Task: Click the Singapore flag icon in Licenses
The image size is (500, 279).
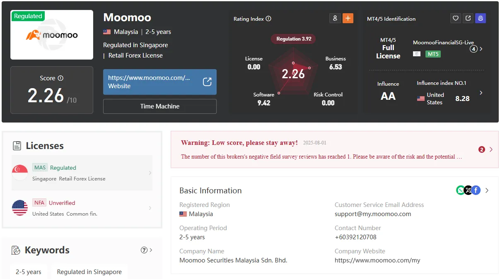Action: 20,173
